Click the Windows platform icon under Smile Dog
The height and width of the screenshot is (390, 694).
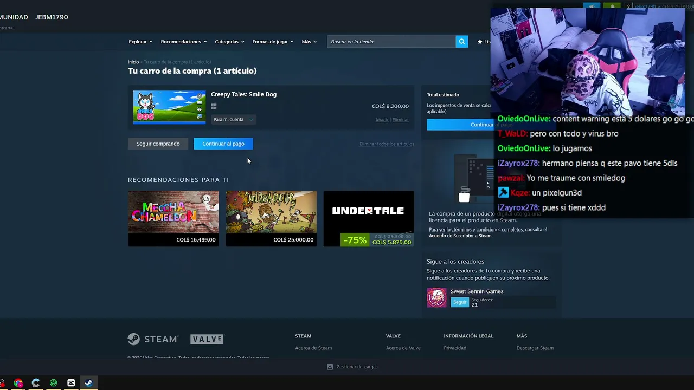(214, 107)
